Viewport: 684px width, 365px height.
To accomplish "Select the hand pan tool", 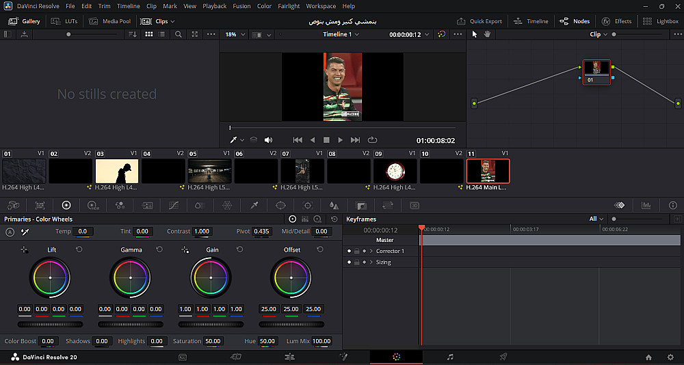I will [x=488, y=34].
